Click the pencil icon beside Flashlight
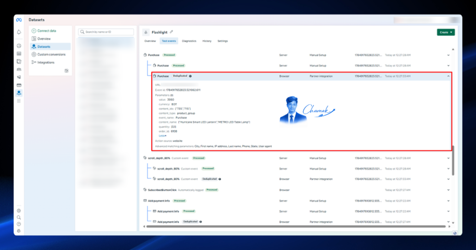The image size is (476, 250). pos(172,32)
